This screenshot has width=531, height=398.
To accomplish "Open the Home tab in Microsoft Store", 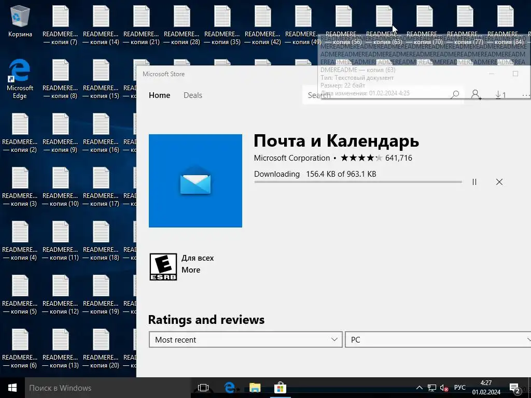I will tap(160, 95).
